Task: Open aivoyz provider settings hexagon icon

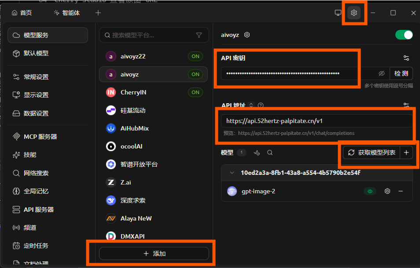Action: (x=247, y=35)
